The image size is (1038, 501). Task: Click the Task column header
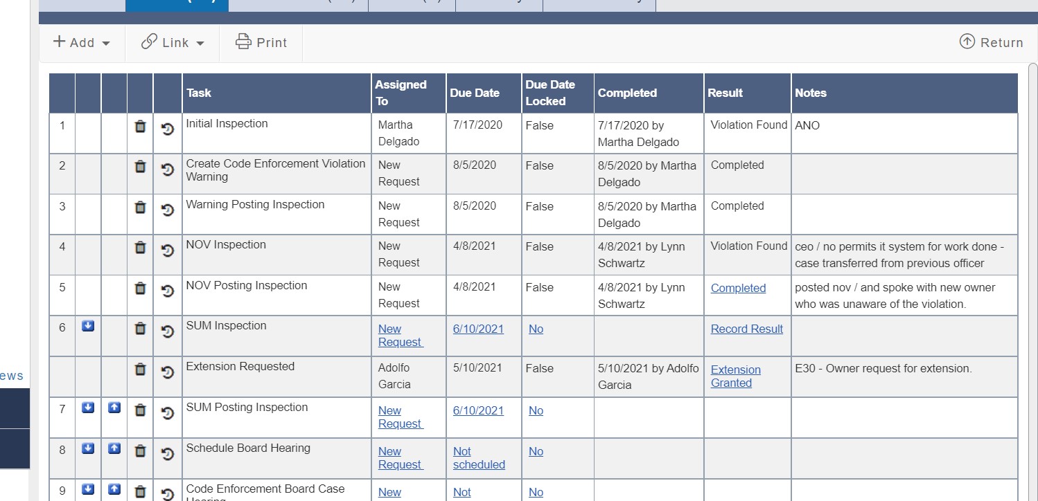pos(199,93)
